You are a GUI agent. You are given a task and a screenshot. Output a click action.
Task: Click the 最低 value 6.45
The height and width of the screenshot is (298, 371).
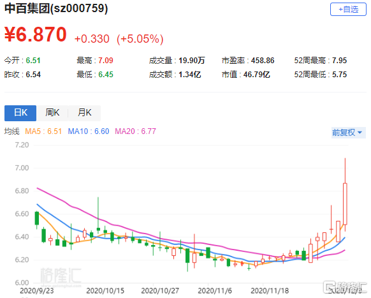coord(106,75)
